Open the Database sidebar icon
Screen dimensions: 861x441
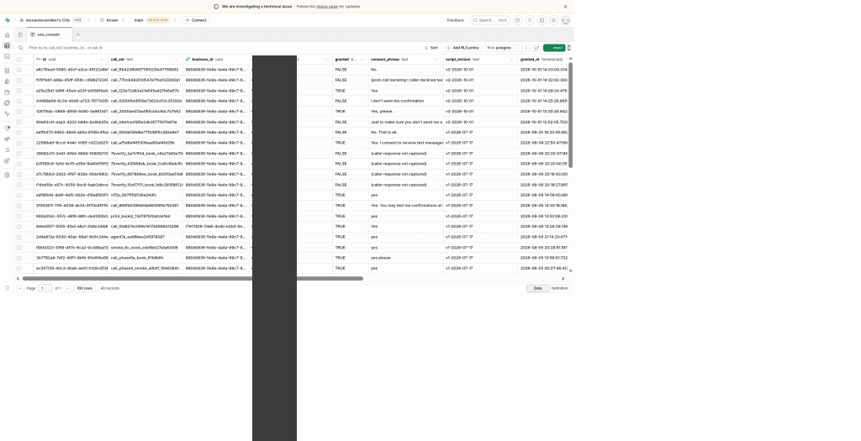7,71
